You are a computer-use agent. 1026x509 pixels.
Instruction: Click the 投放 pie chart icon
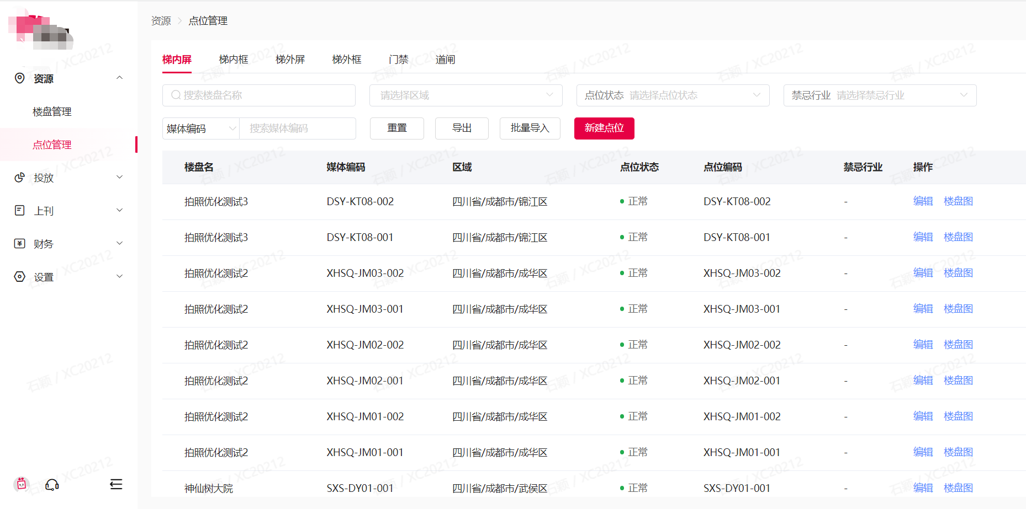20,178
